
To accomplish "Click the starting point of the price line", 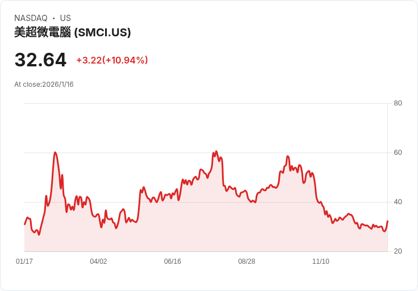I will pos(24,224).
